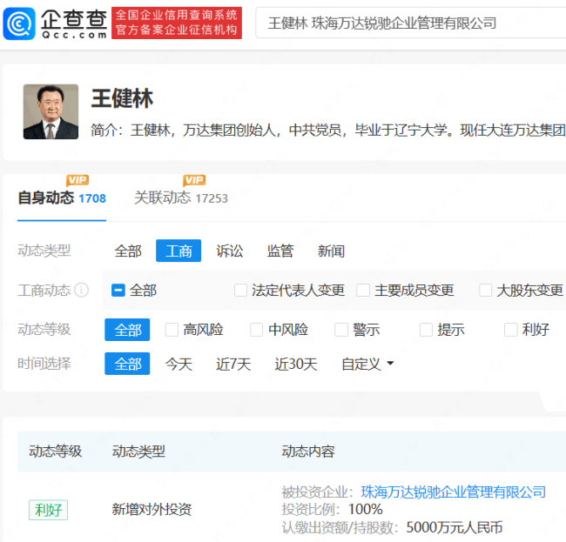The image size is (566, 542).
Task: Filter 动态类型 by 诉讼
Action: coord(230,251)
